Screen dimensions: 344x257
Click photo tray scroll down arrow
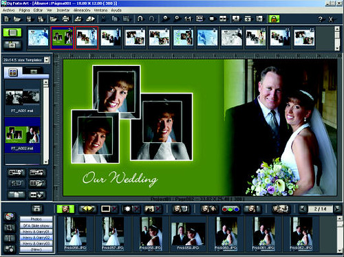340,251
